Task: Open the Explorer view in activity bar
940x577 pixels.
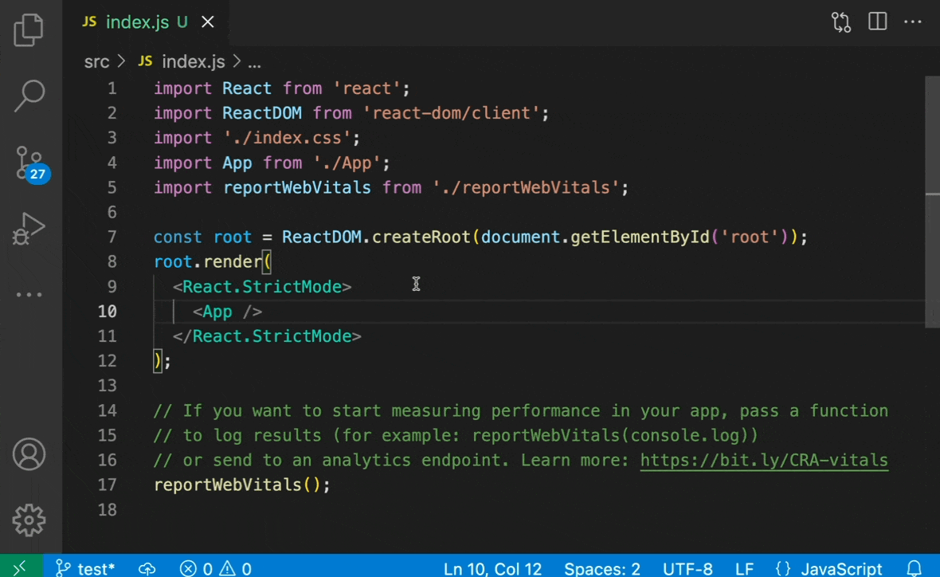Action: (29, 29)
